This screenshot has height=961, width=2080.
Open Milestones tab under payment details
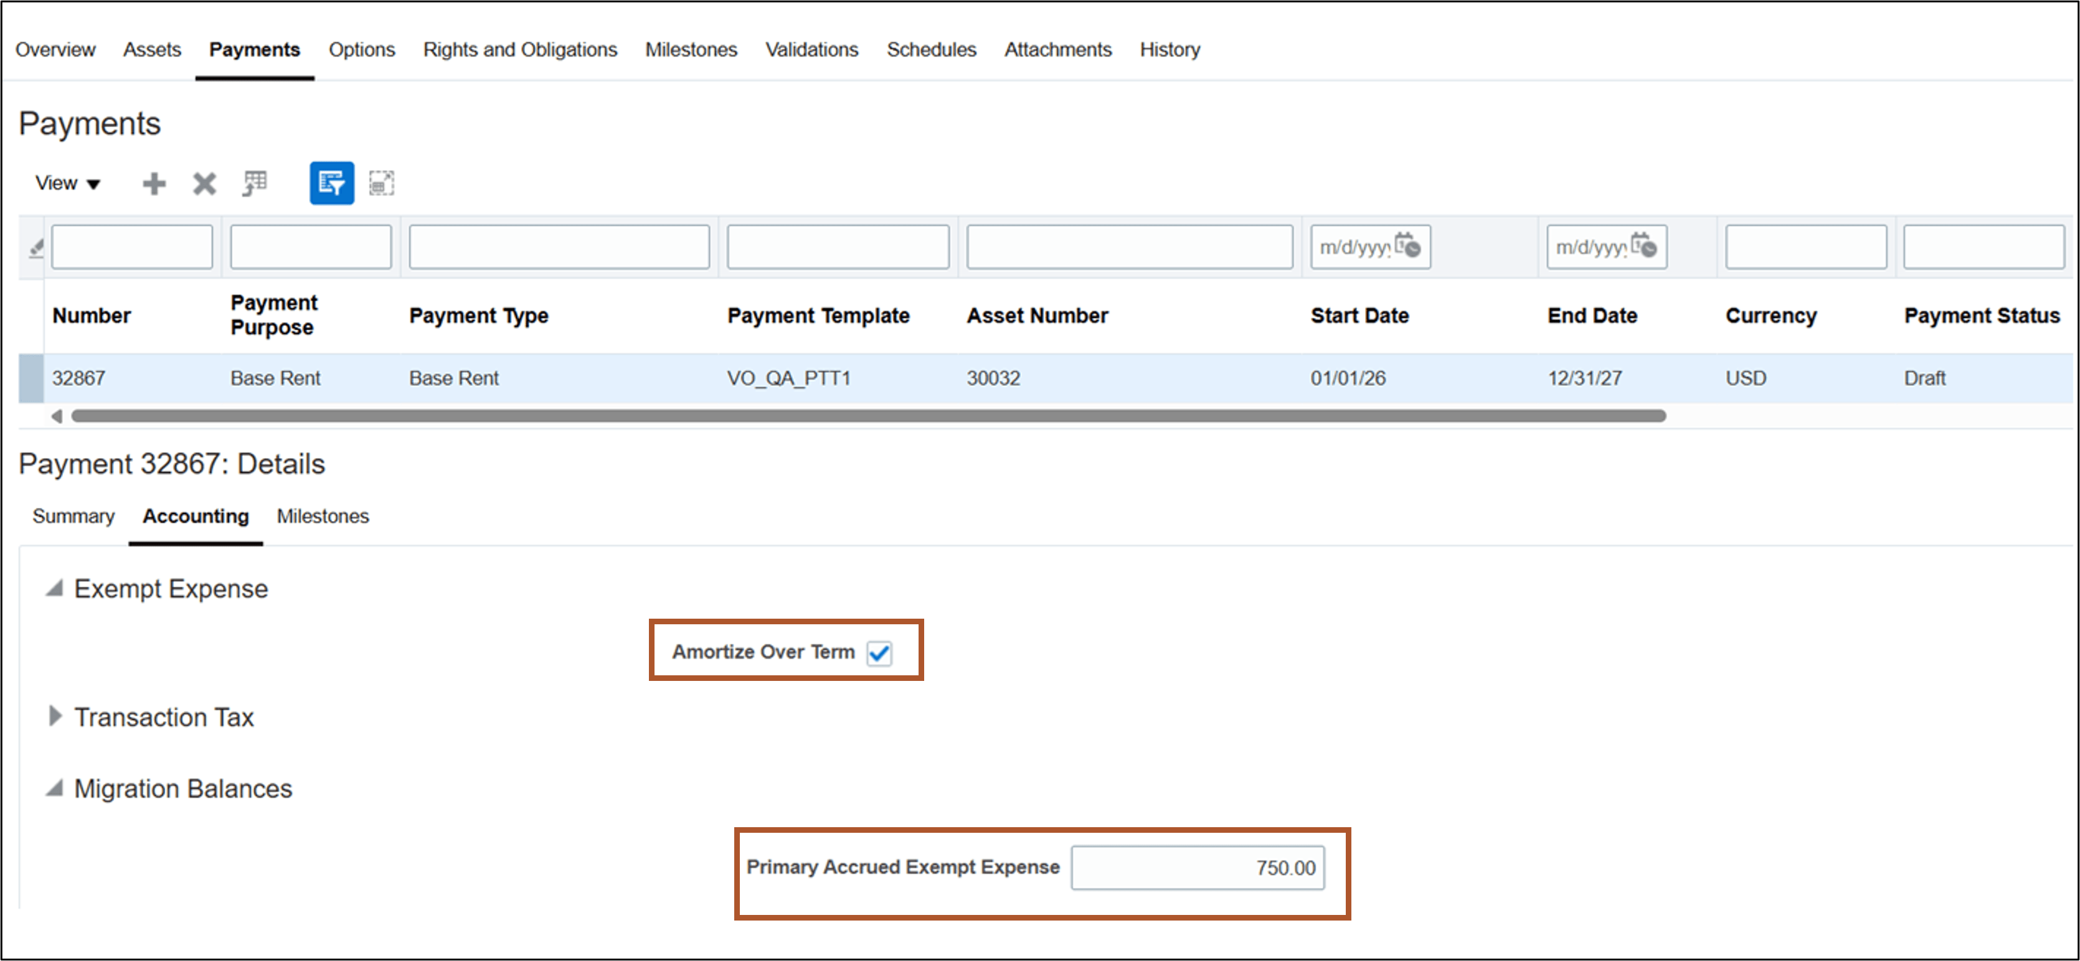click(x=323, y=517)
